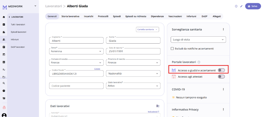Click the Codice fiscale field
The image size is (265, 117).
76,73
